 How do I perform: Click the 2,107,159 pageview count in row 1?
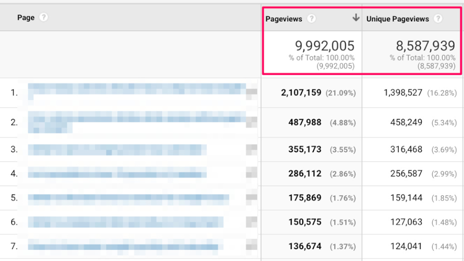coord(302,93)
